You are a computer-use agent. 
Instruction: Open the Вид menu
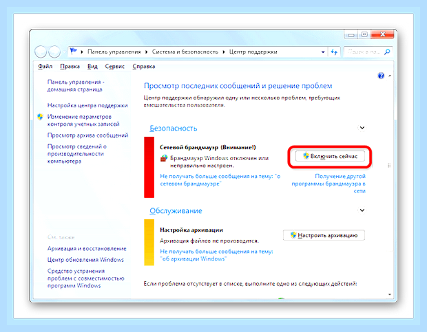tap(92, 66)
